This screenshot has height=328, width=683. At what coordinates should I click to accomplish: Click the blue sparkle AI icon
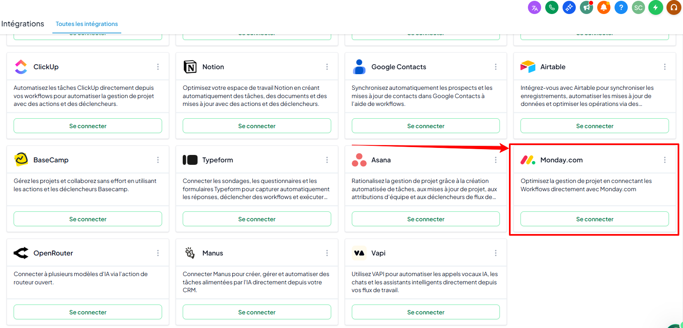(569, 7)
